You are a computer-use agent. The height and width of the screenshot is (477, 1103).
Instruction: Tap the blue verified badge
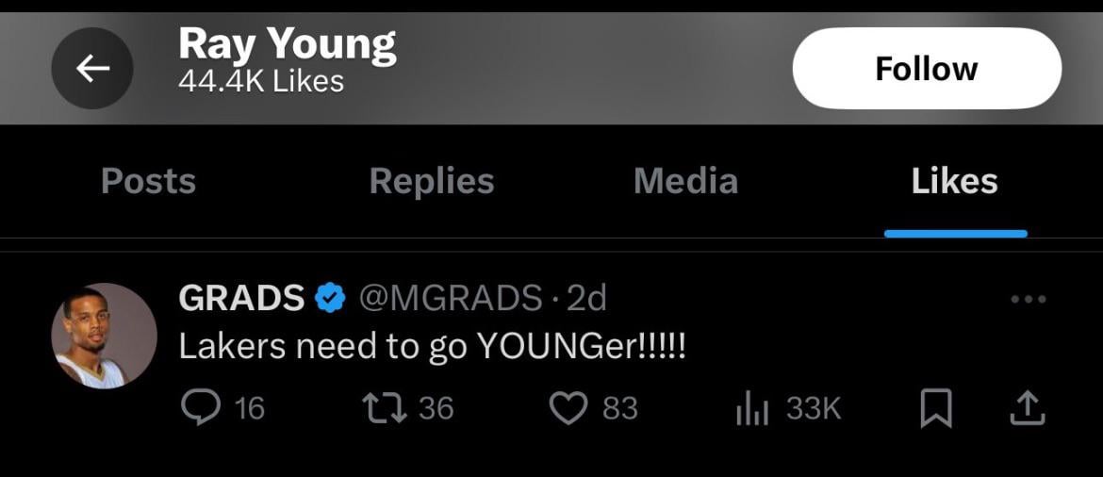329,298
